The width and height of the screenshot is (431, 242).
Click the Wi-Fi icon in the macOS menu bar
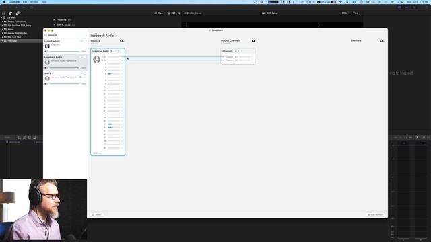click(392, 2)
